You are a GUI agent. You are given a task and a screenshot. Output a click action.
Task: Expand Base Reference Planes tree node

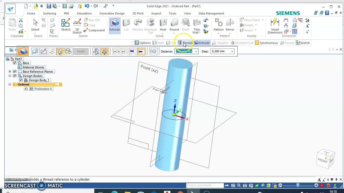(10, 72)
